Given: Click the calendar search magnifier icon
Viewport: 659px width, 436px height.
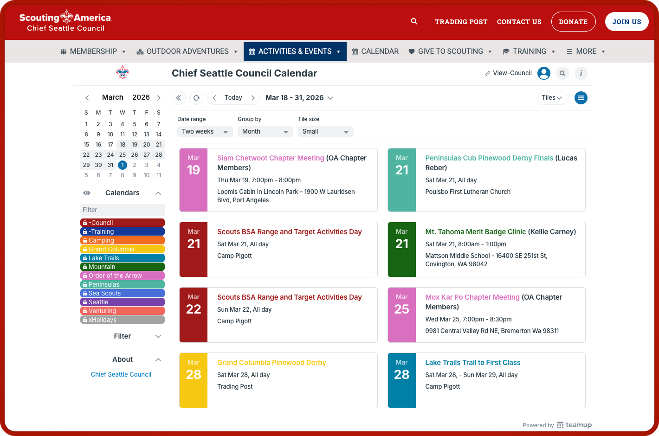Looking at the screenshot, I should click(562, 73).
